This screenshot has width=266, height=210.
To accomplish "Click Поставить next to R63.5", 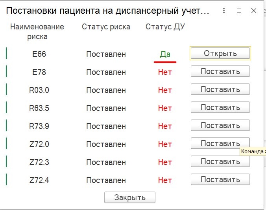I will tap(220, 107).
